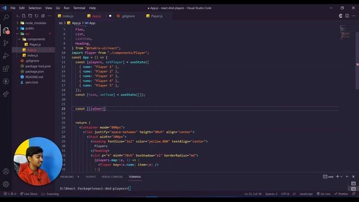Click the New File explorer icon
This screenshot has height=202, width=359.
[x=24, y=16]
